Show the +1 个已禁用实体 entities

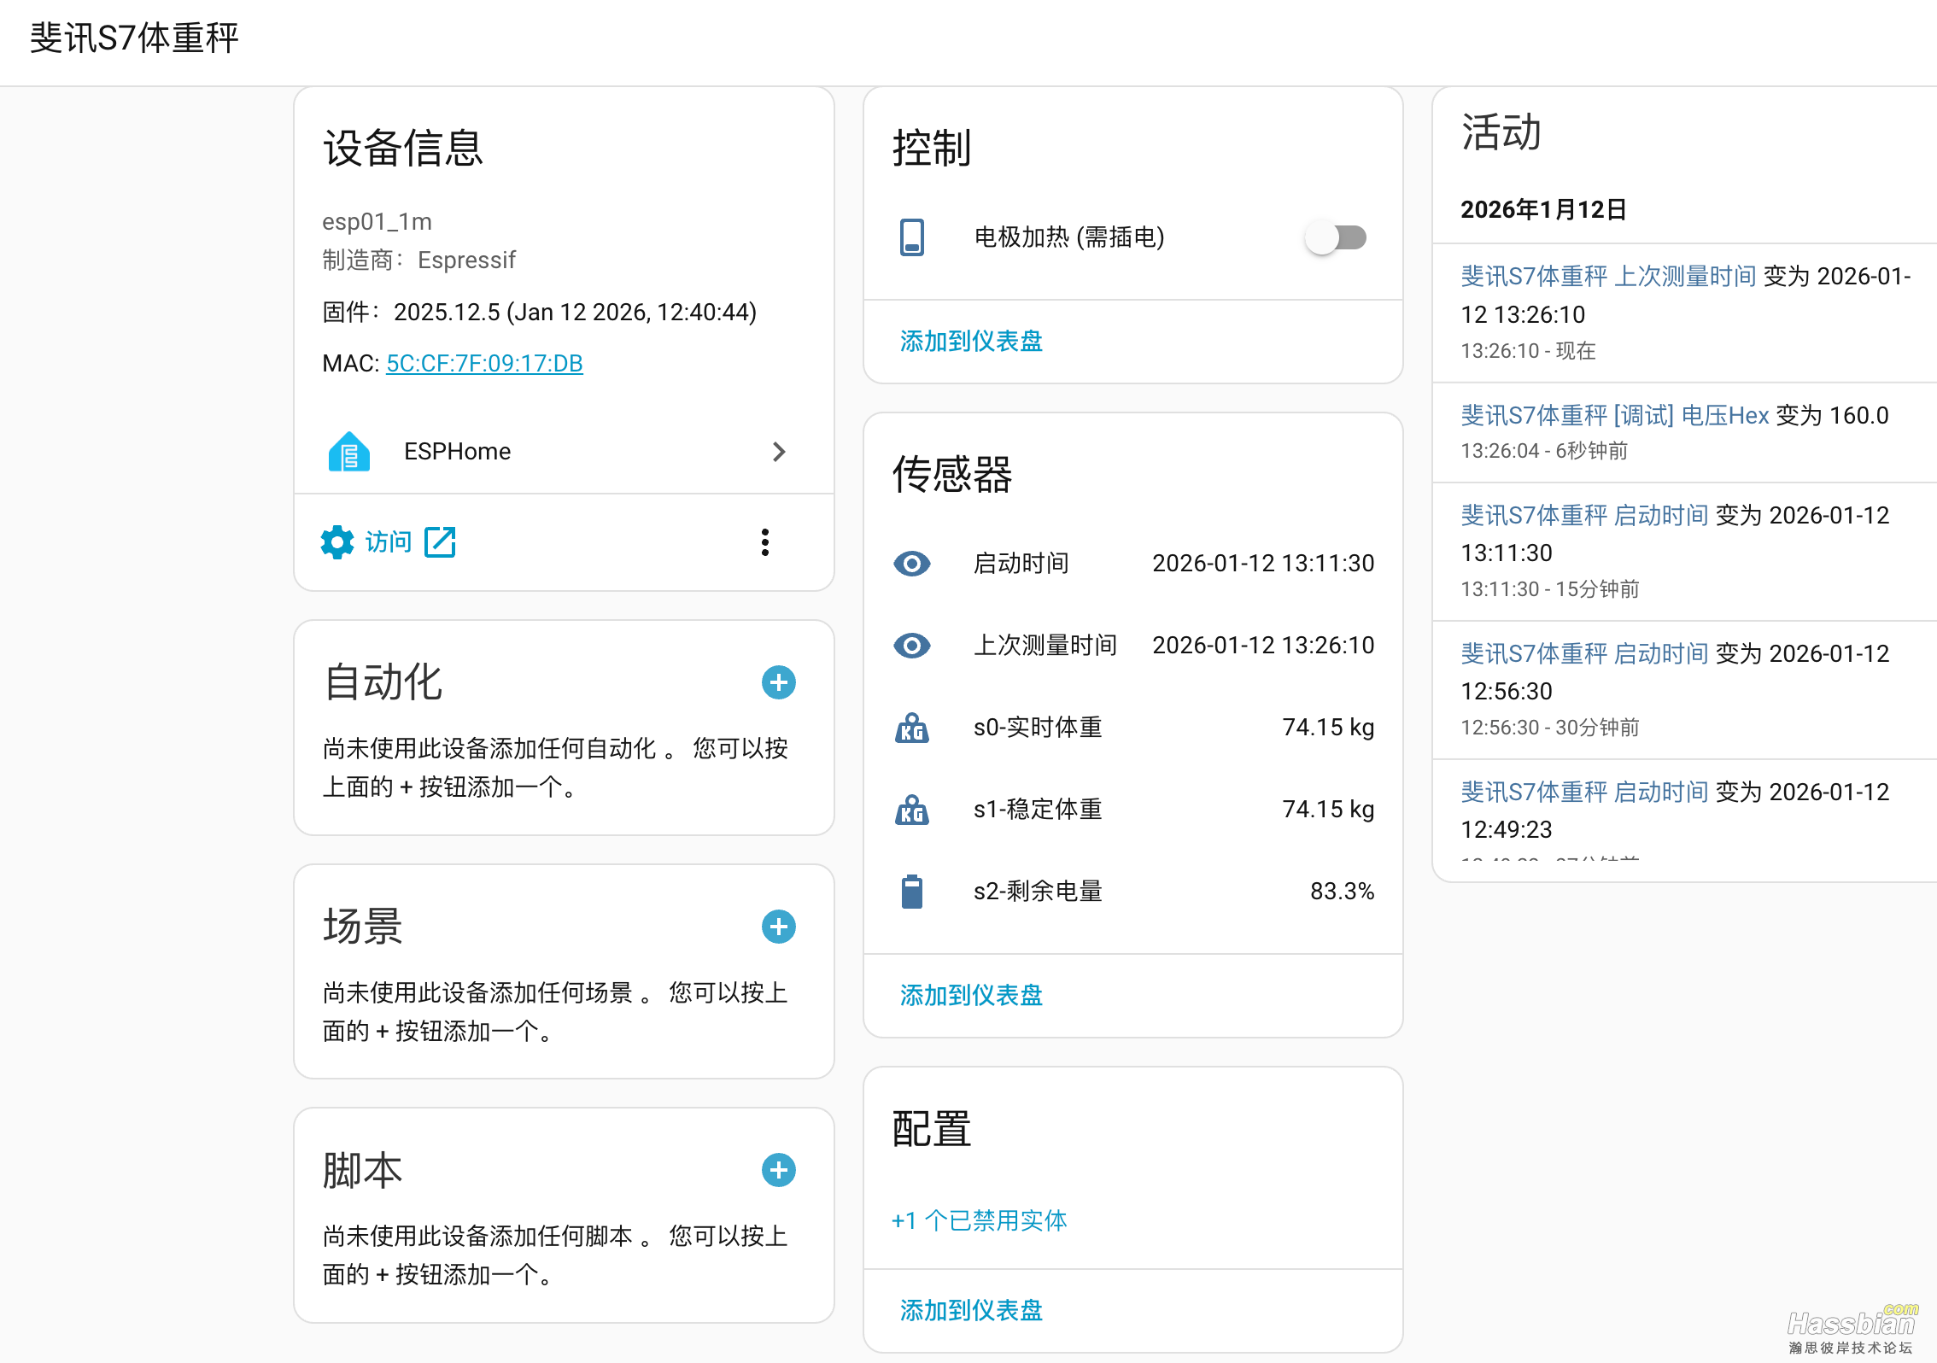click(x=980, y=1220)
